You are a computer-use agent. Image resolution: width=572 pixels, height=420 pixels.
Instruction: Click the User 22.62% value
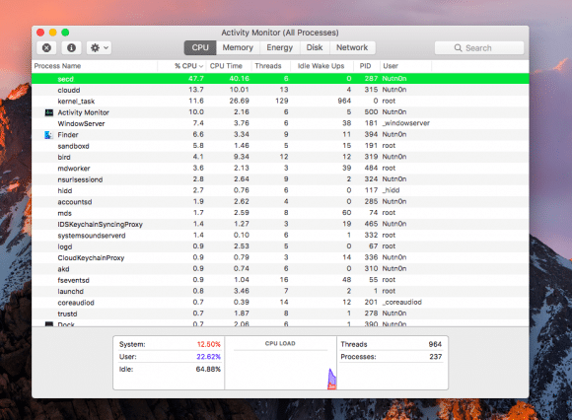click(209, 357)
